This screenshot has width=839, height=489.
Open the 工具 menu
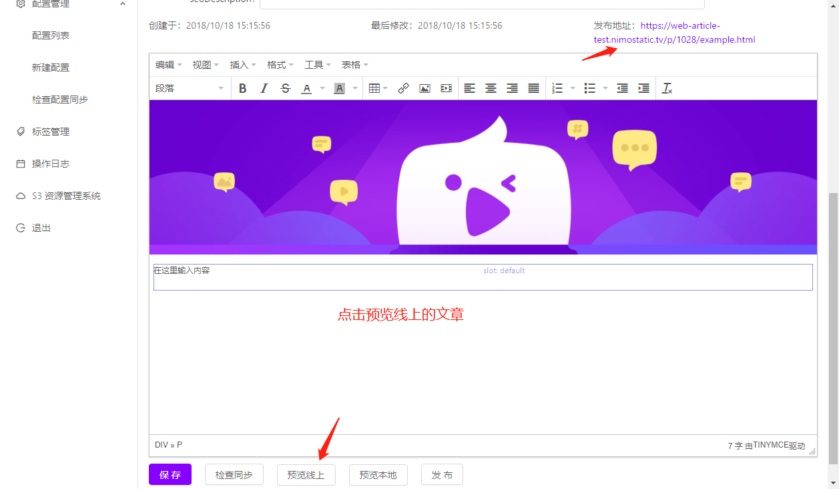(x=318, y=65)
